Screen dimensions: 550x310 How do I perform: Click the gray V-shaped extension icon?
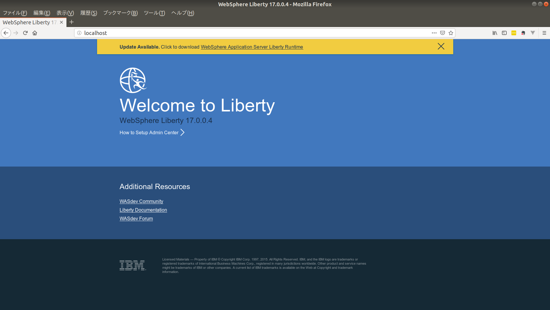point(533,33)
